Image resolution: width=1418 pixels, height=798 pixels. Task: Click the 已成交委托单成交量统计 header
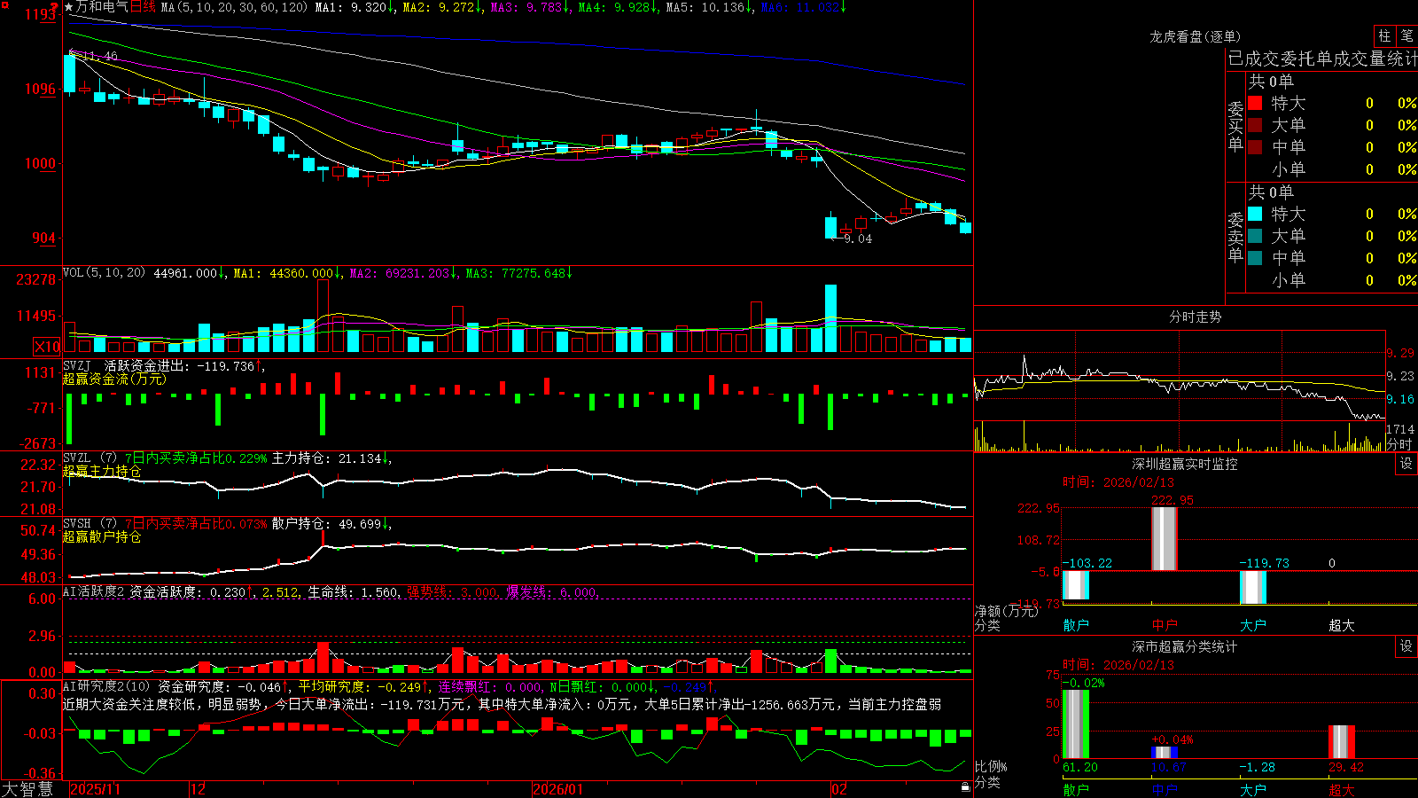click(x=1322, y=59)
